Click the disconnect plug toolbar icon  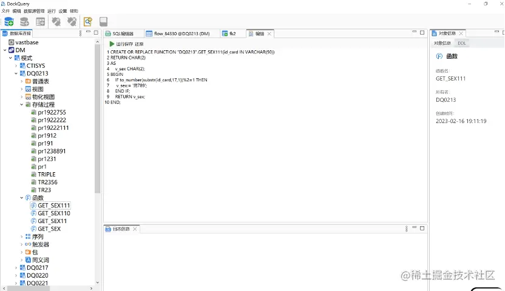[72, 22]
